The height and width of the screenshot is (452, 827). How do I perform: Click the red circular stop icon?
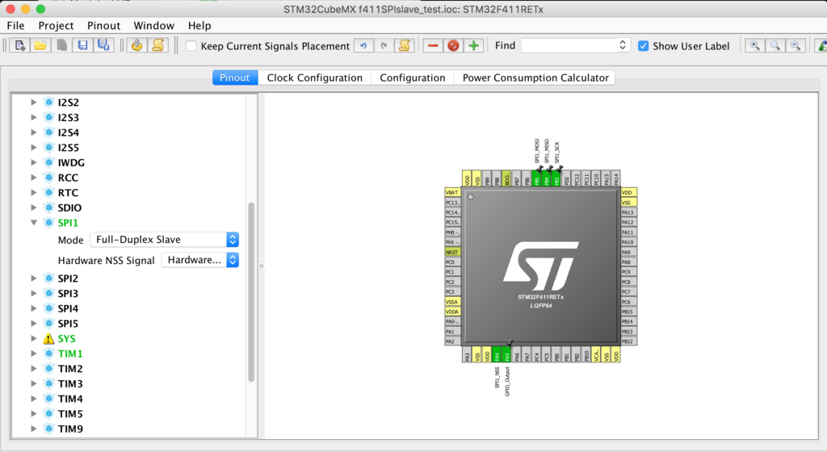click(x=453, y=46)
